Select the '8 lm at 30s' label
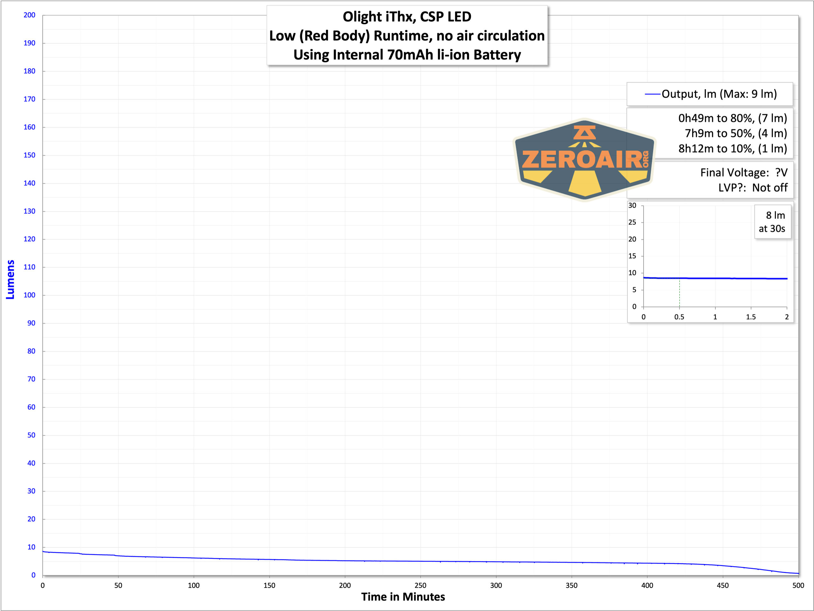This screenshot has width=814, height=611. tap(772, 222)
